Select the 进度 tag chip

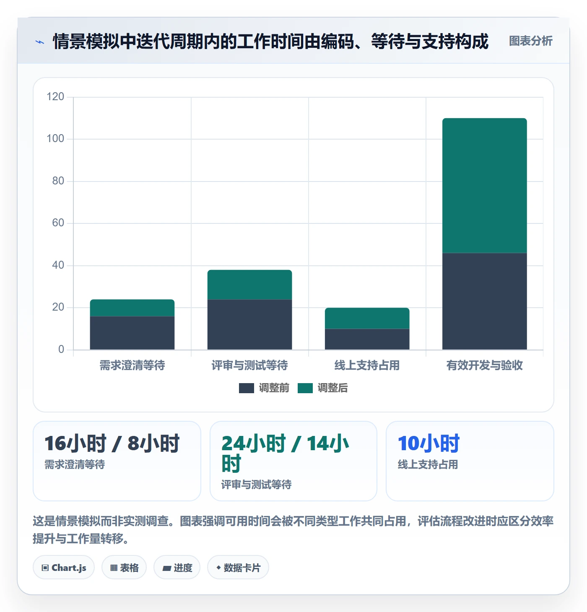coord(177,568)
